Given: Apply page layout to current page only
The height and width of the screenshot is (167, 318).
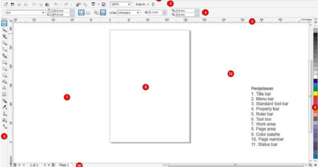Looking at the screenshot, I should point(103,13).
